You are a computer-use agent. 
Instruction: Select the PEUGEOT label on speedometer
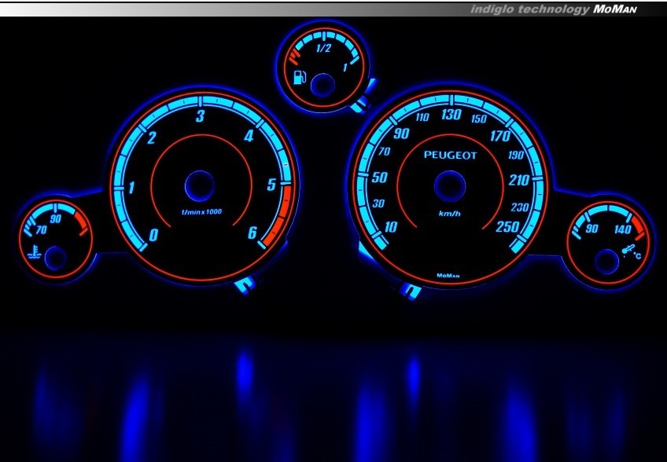click(x=451, y=155)
